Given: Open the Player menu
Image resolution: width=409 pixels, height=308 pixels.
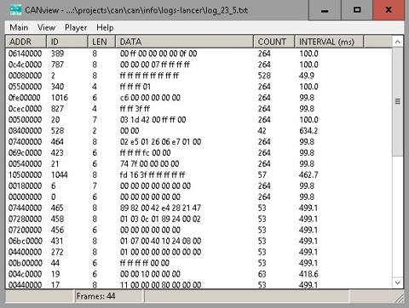Looking at the screenshot, I should [x=76, y=27].
